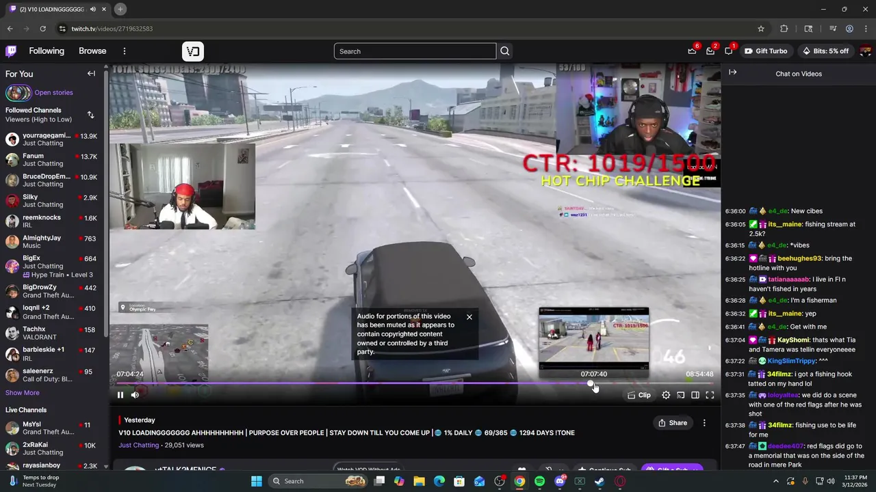The image size is (876, 492).
Task: Bookmark this page star icon
Action: tap(760, 29)
